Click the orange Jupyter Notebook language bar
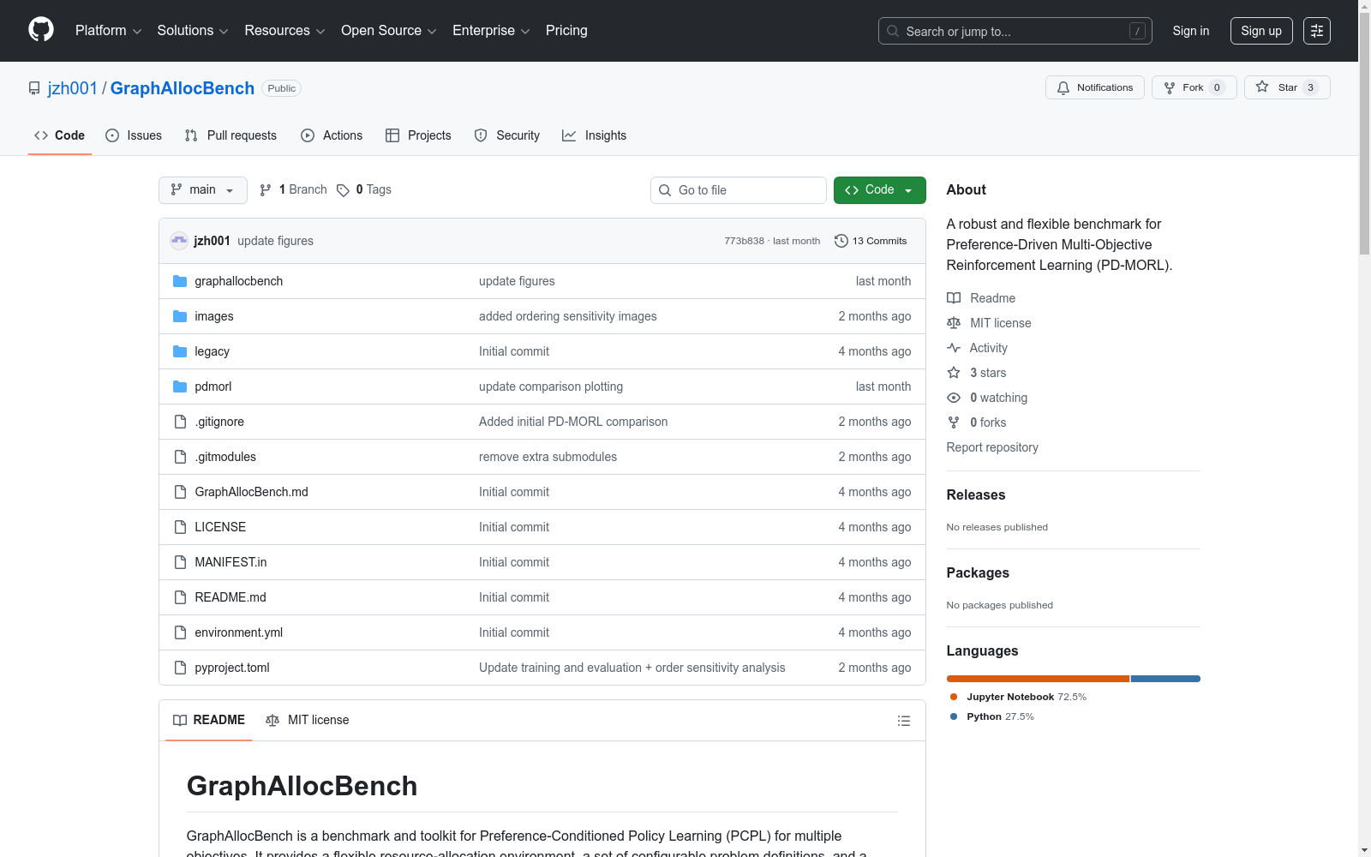 pos(1038,679)
